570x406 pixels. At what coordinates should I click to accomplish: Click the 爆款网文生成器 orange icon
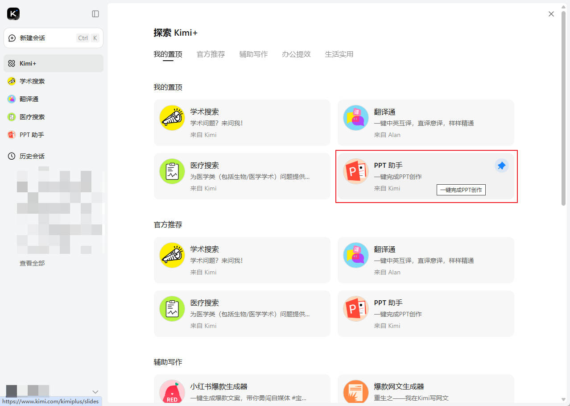pyautogui.click(x=356, y=393)
